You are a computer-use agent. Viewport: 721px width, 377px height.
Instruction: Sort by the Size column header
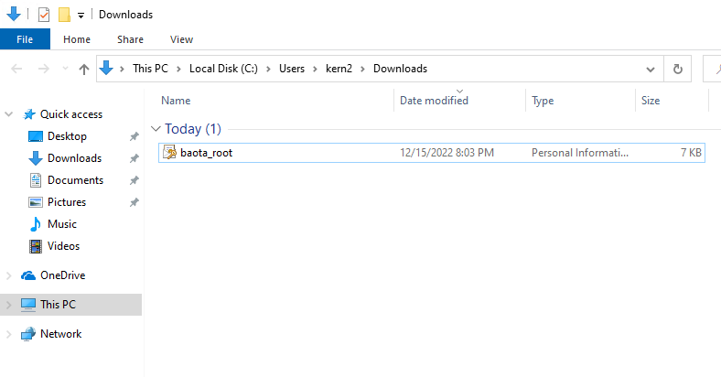[x=651, y=101]
